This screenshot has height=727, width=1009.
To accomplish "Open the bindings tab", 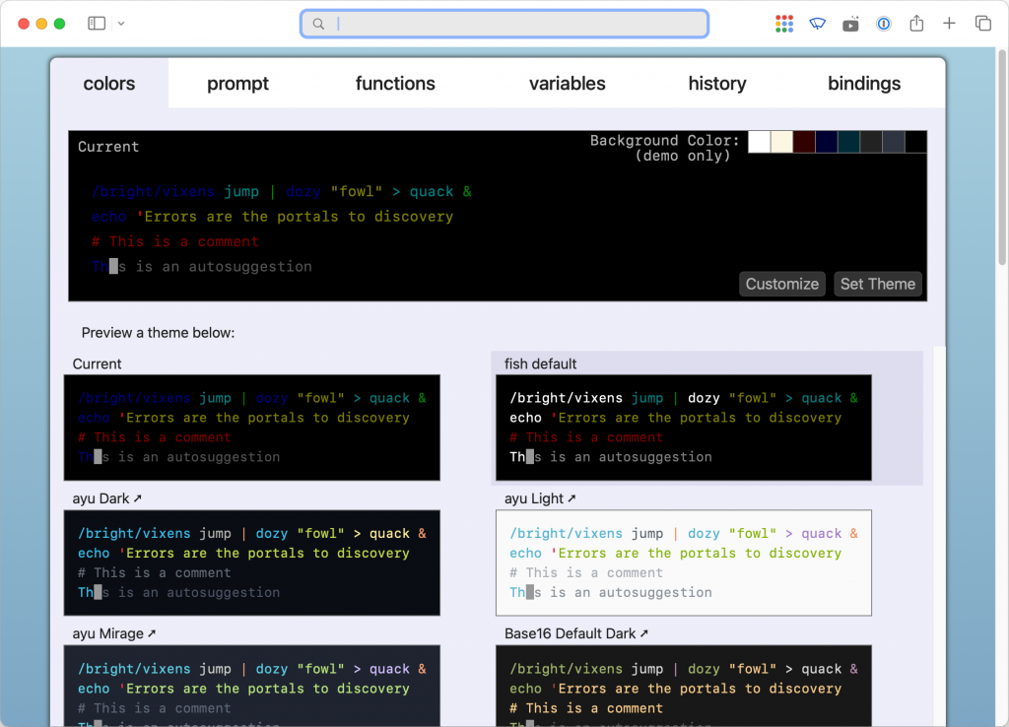I will (863, 83).
